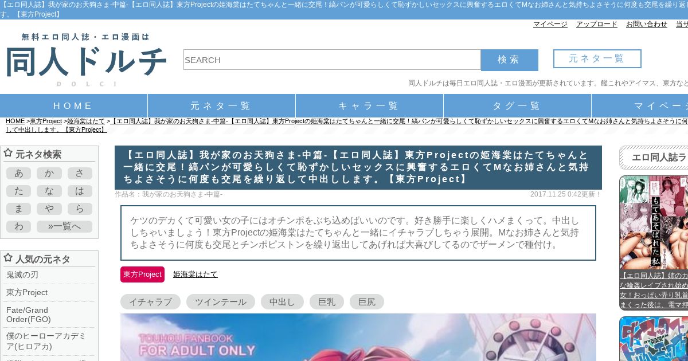Choose the は kana filter button
Screen dimensions: 688x361
80,191
